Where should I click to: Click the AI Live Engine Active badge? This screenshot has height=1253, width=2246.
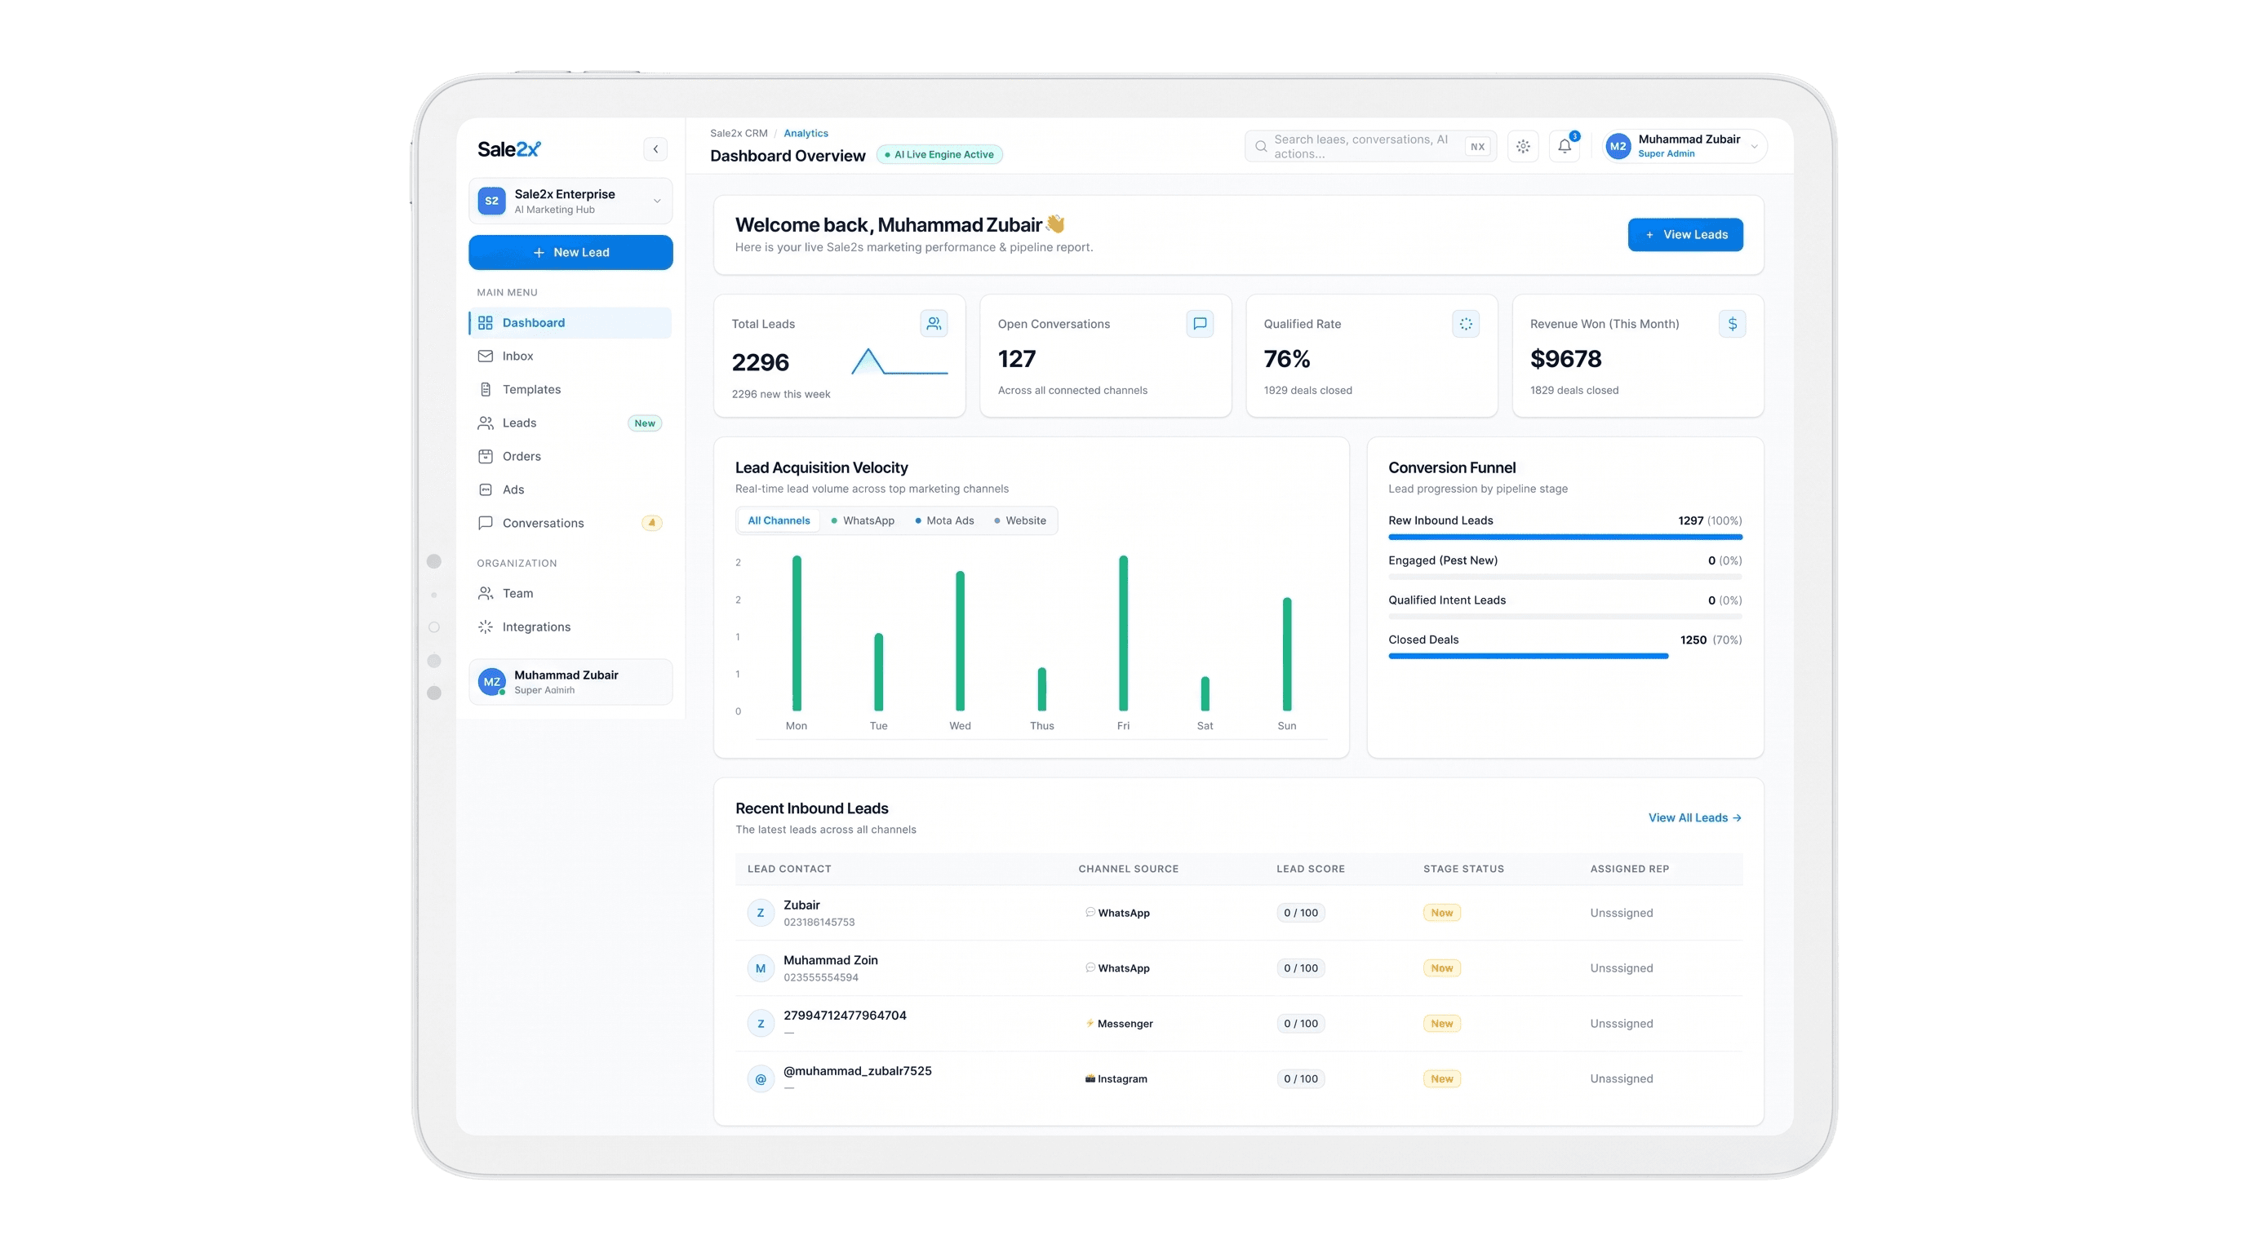click(x=939, y=154)
